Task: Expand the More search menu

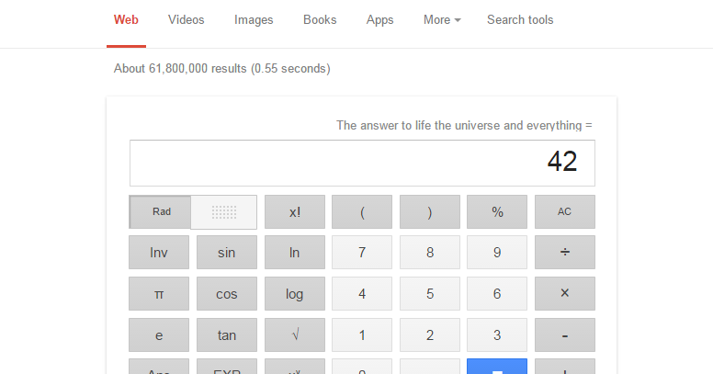Action: tap(442, 20)
